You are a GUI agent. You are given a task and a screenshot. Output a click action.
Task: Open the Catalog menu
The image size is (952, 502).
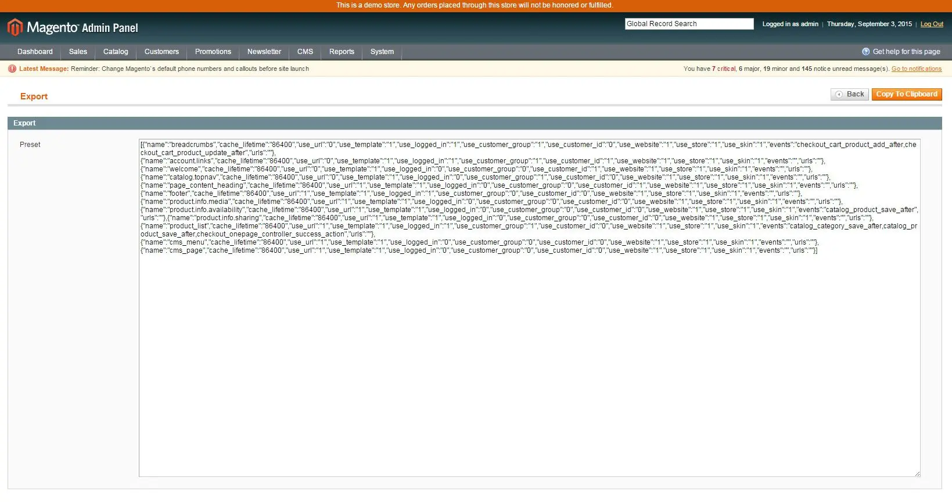pyautogui.click(x=116, y=52)
